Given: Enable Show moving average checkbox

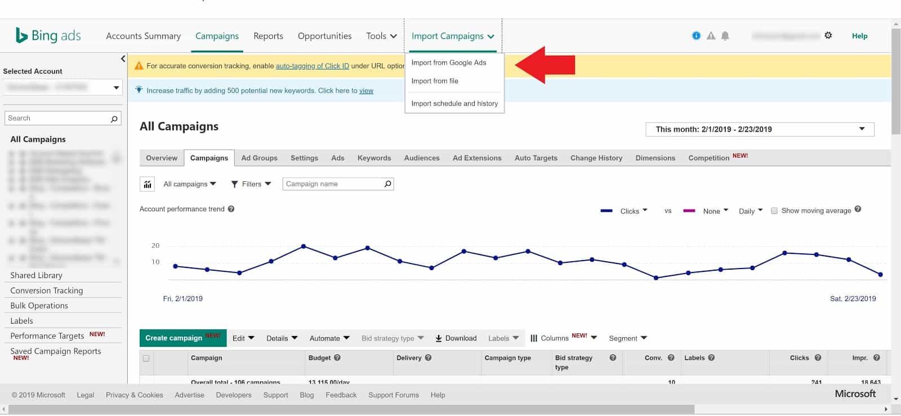Looking at the screenshot, I should pos(774,211).
